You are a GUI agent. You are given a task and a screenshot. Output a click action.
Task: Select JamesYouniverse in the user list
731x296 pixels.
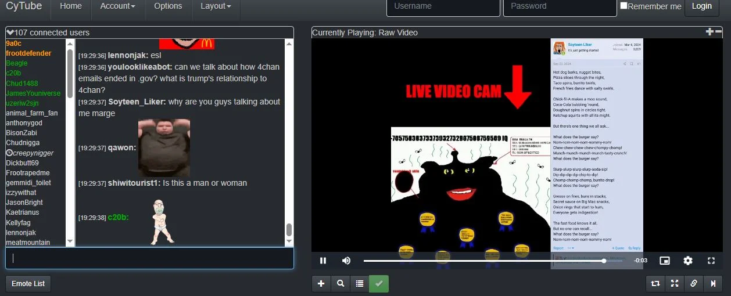tap(33, 93)
